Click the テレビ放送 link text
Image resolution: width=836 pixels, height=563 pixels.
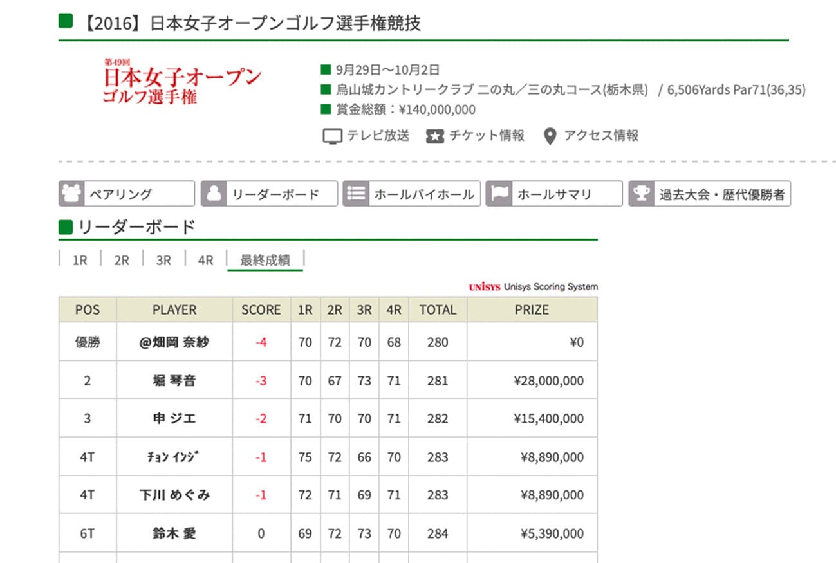click(378, 136)
